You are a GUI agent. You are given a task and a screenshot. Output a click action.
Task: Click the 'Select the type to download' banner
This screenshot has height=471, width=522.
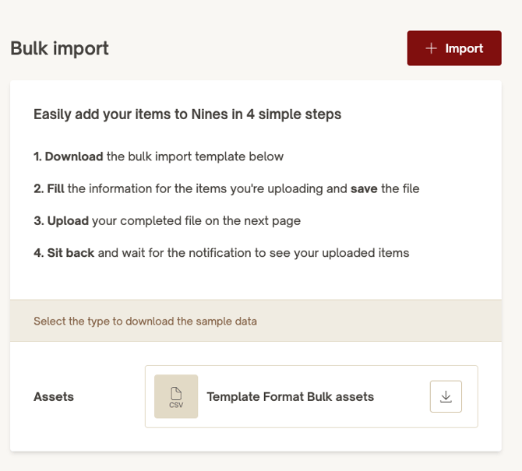[145, 321]
